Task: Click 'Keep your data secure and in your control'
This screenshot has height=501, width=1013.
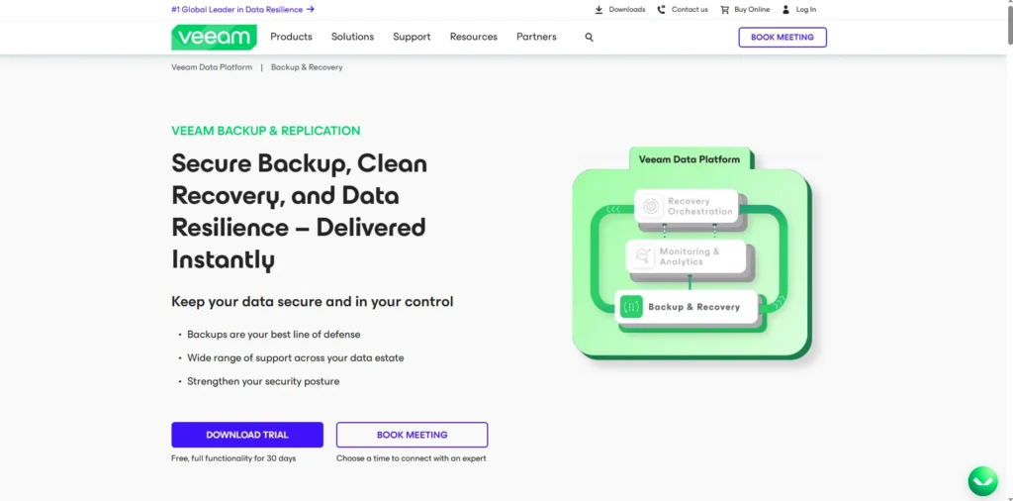Action: pyautogui.click(x=312, y=301)
